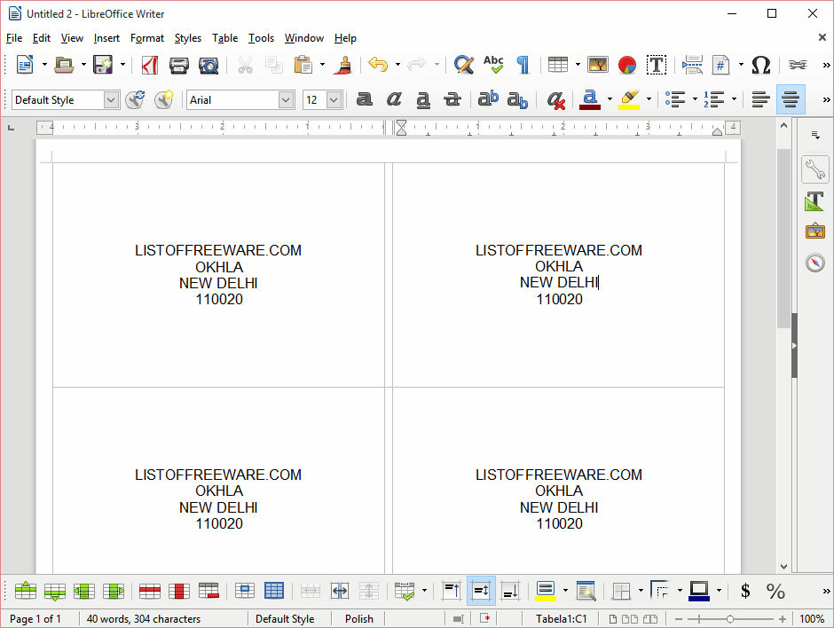Open the Styles menu

188,38
